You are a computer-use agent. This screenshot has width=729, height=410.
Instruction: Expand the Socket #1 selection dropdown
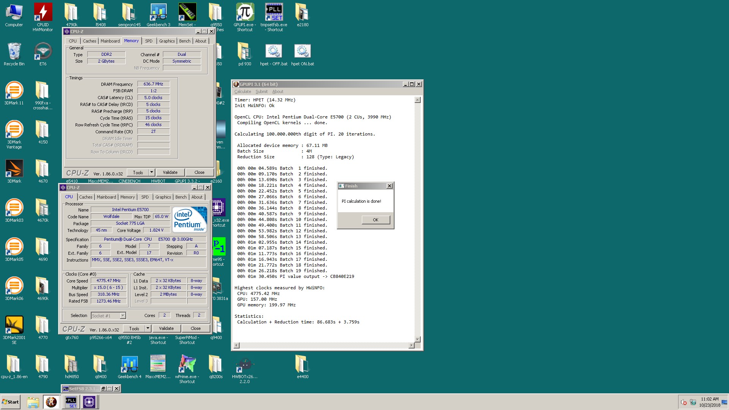tap(123, 315)
